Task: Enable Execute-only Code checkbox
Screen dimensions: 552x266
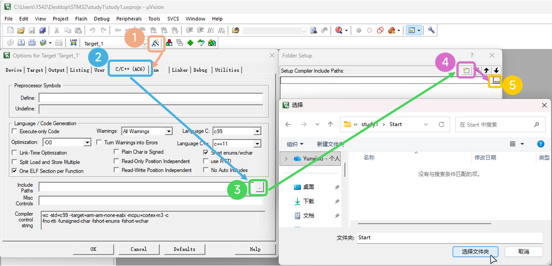Action: (15, 131)
